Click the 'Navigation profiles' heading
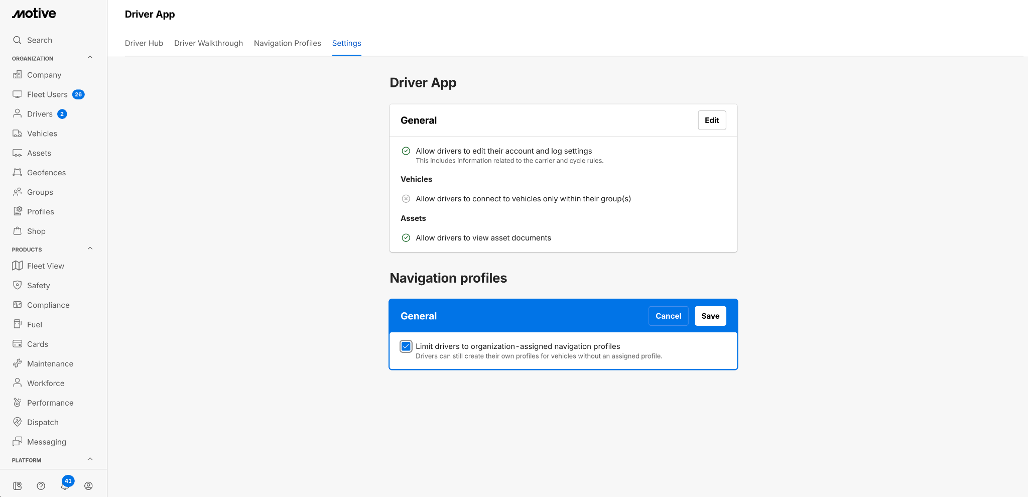Viewport: 1028px width, 497px height. pyautogui.click(x=448, y=278)
